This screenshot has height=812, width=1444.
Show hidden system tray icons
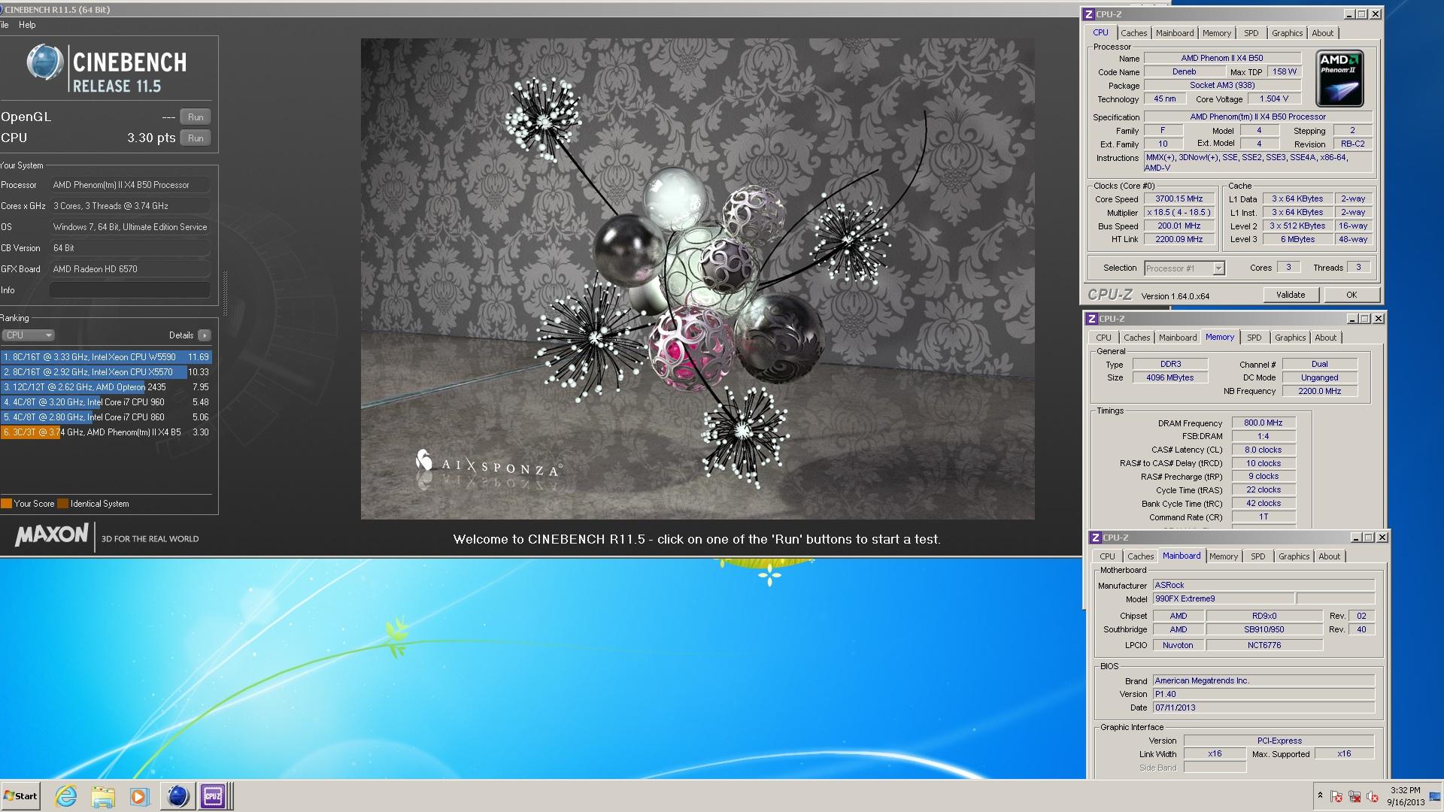tap(1320, 795)
